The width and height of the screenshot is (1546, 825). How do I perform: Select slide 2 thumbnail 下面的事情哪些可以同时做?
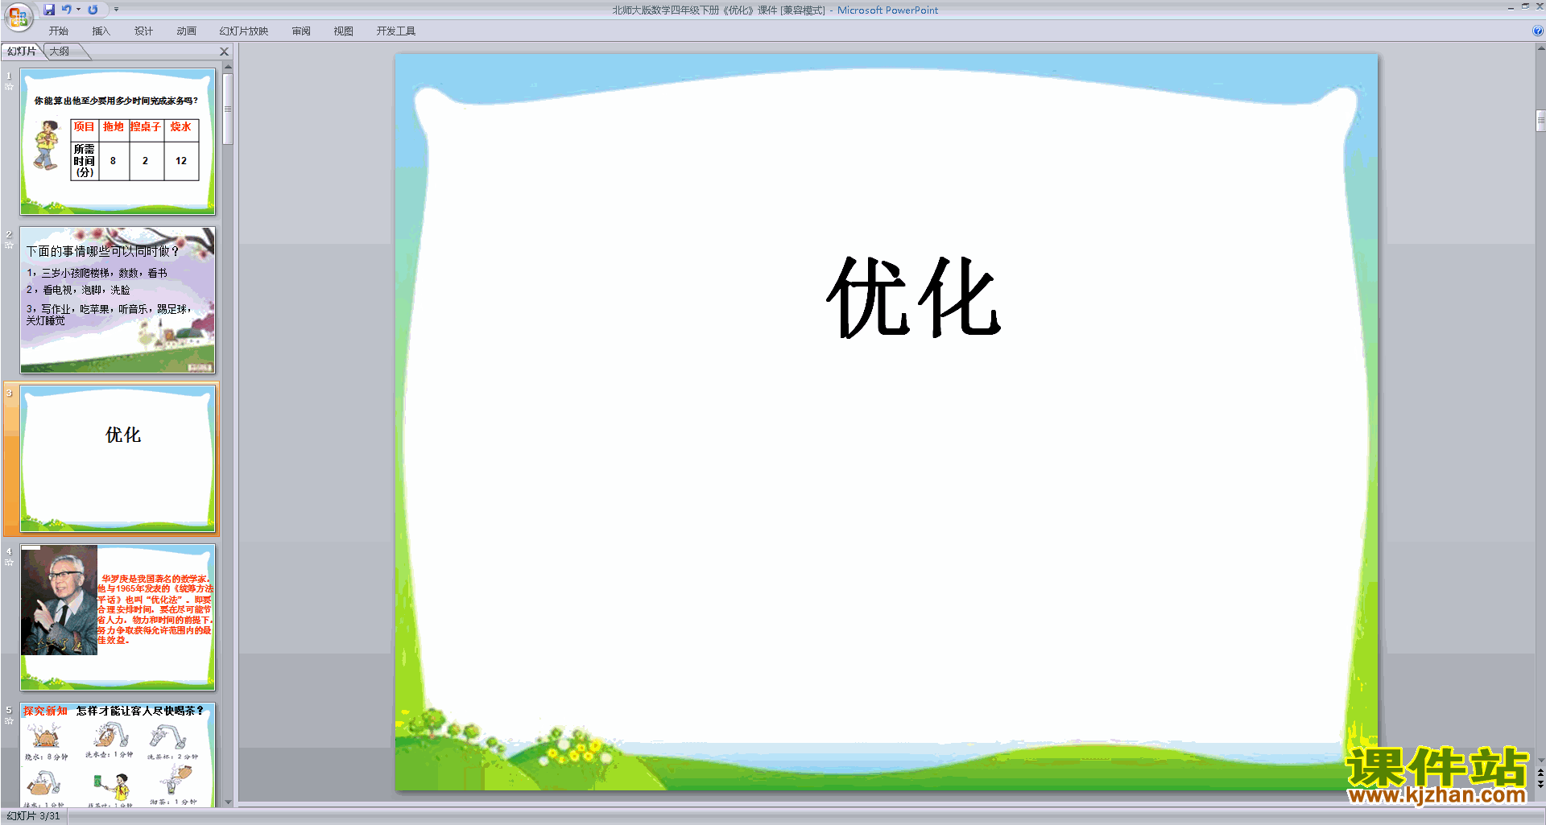(118, 300)
